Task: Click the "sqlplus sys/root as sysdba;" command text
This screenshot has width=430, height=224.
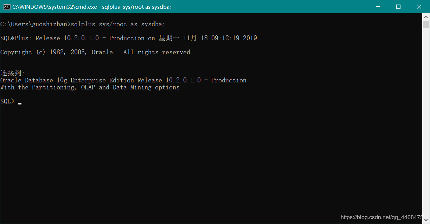Action: click(x=118, y=24)
